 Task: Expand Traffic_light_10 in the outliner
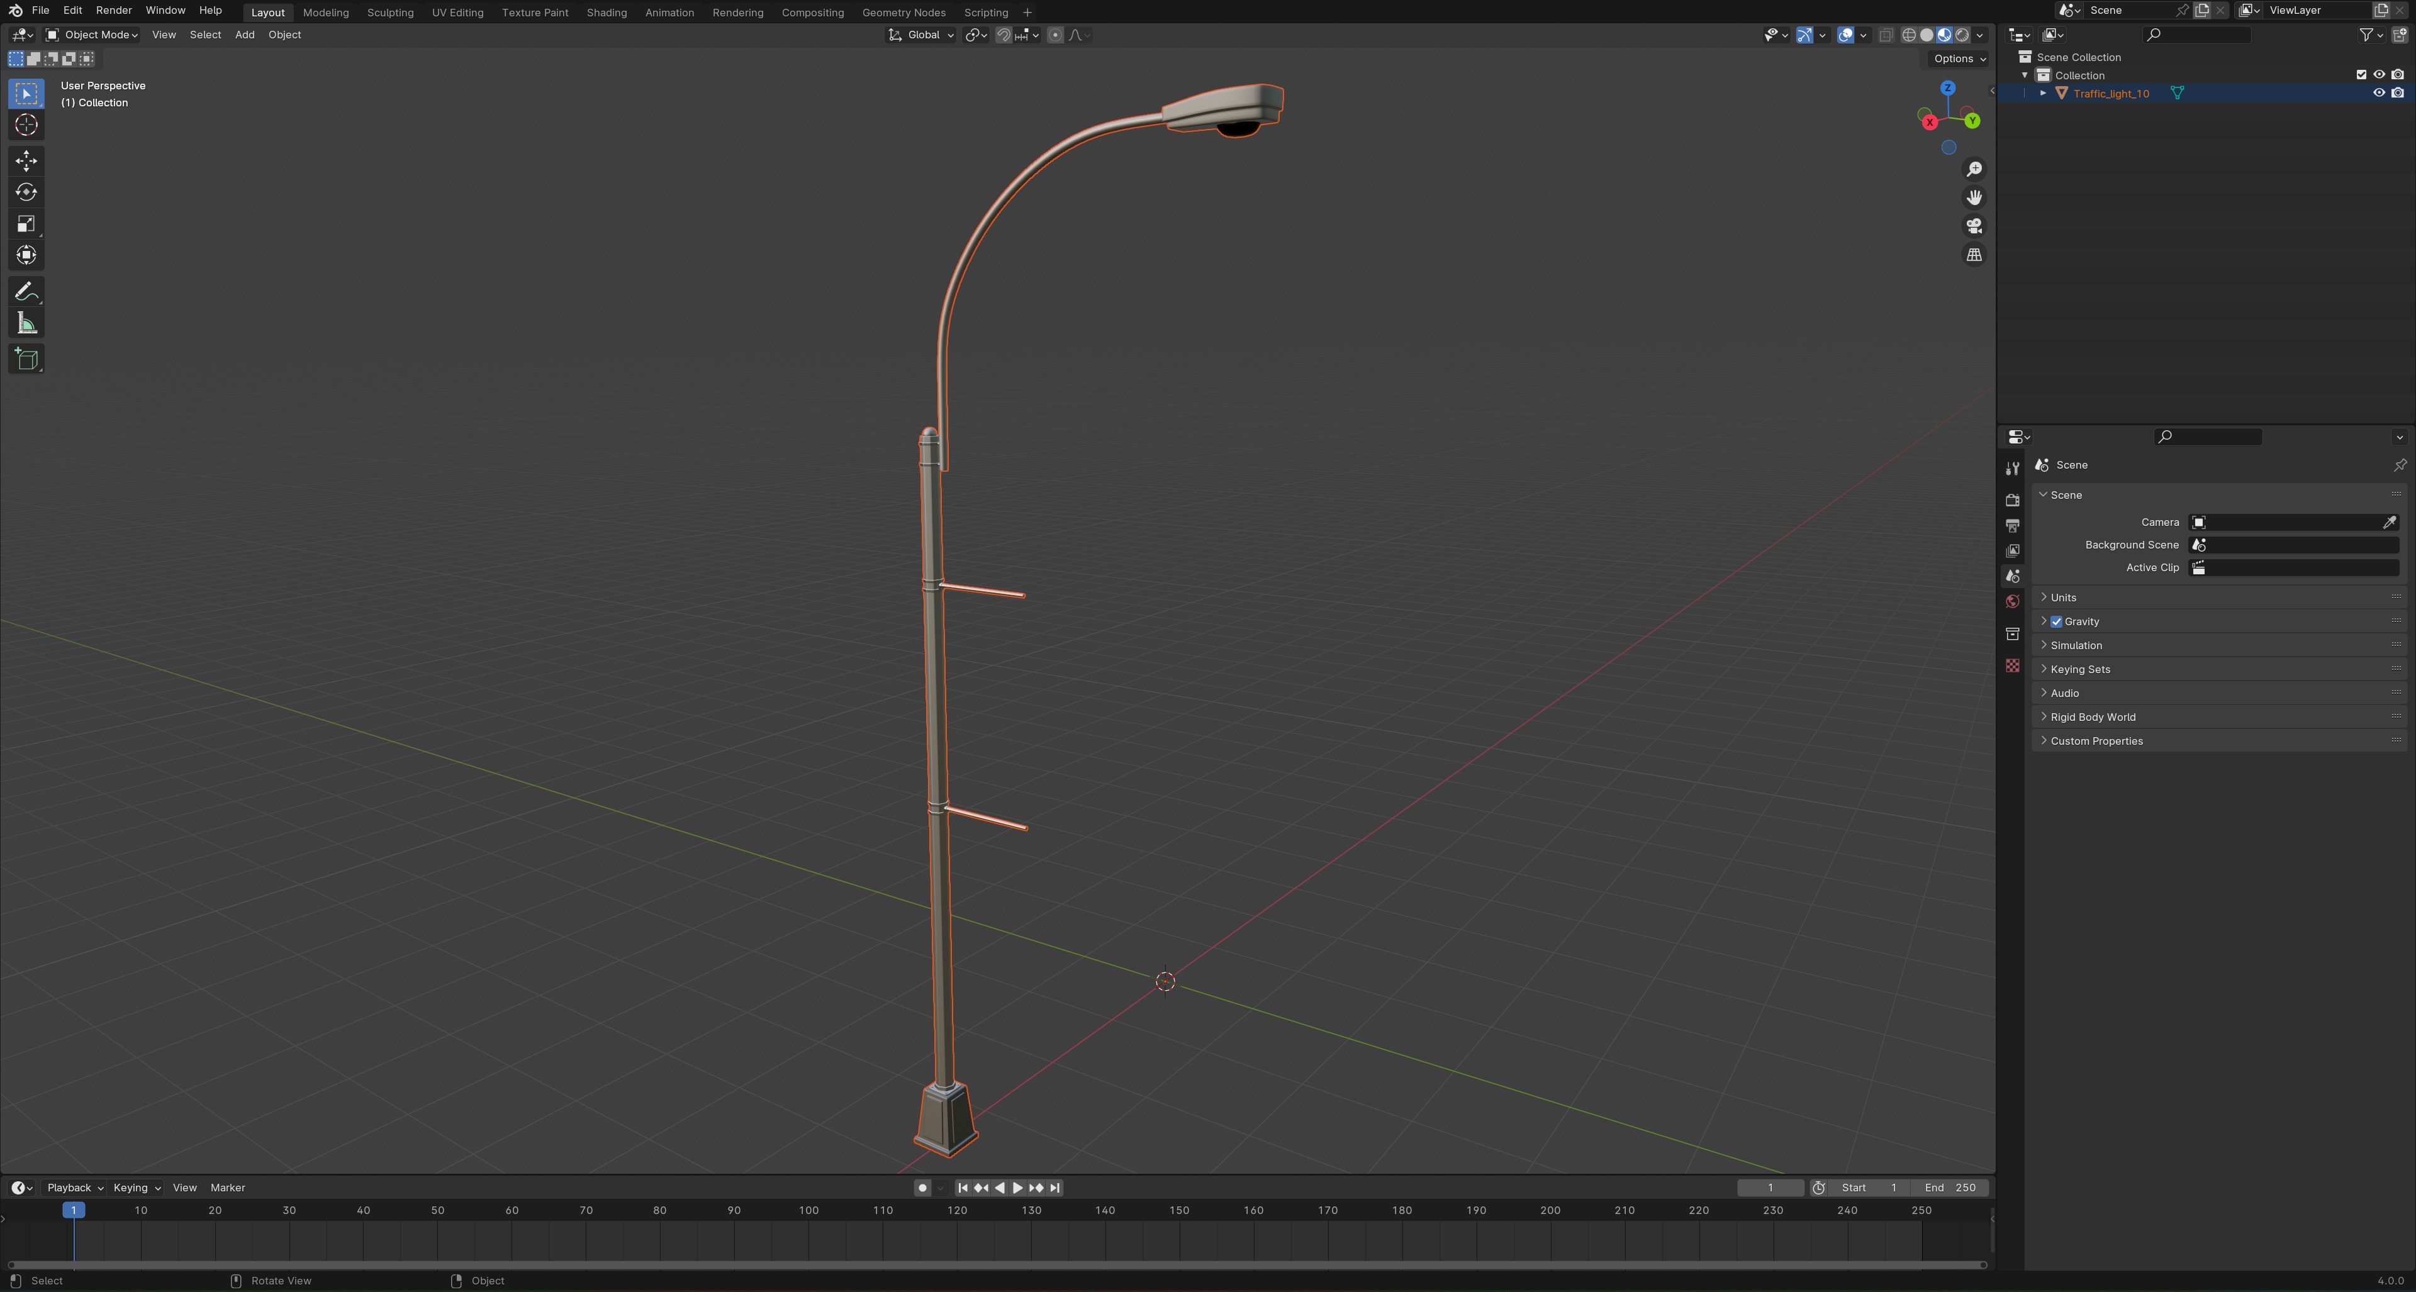coord(2043,93)
